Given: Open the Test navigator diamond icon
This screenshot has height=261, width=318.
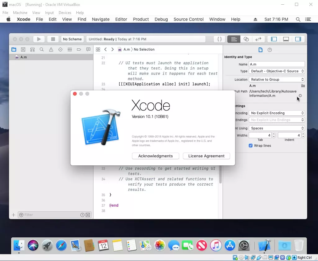Looking at the screenshot, I should [60, 49].
